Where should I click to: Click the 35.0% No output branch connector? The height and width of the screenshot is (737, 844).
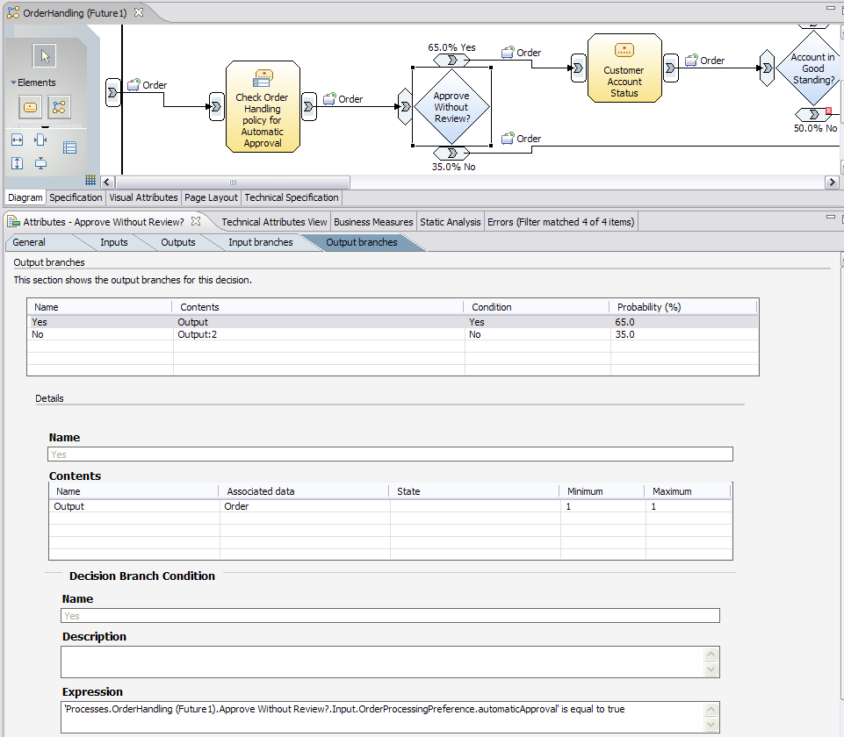451,154
